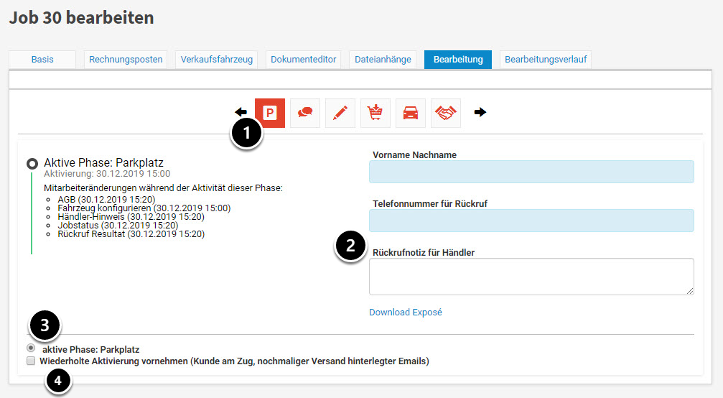Select the 'aktive Phase: Parkplatz' radio button

tap(31, 348)
